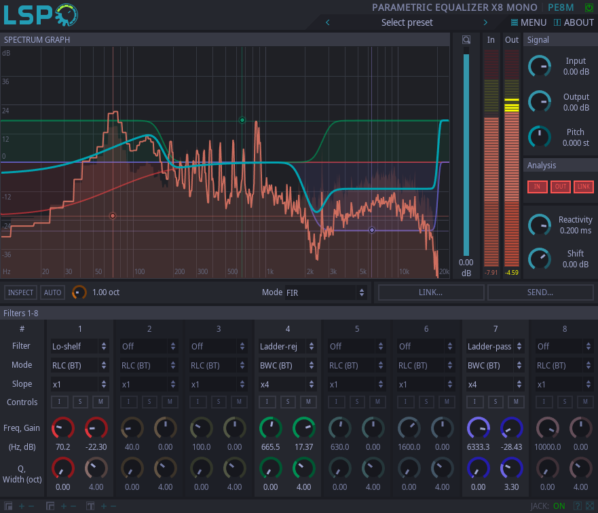Image resolution: width=598 pixels, height=513 pixels.
Task: Open the ABOUT item
Action: pyautogui.click(x=574, y=22)
